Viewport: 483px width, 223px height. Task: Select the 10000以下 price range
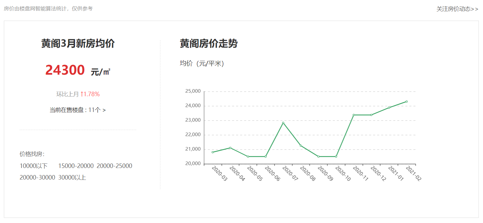point(33,166)
